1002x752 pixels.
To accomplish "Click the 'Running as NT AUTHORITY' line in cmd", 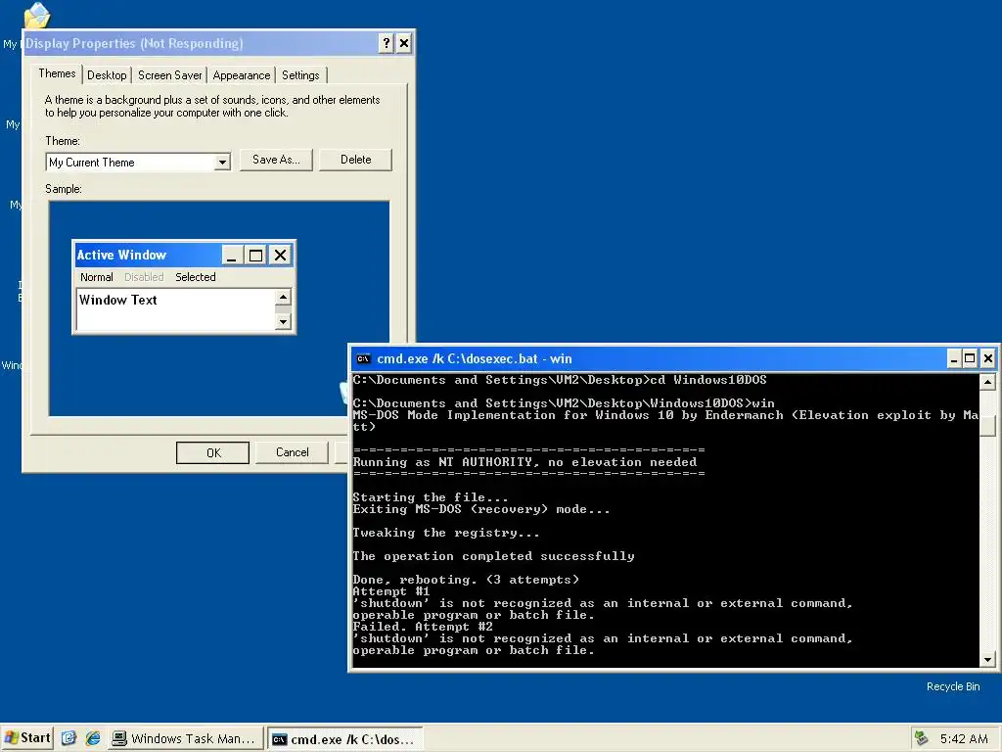I will (524, 462).
